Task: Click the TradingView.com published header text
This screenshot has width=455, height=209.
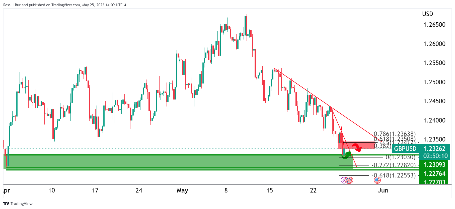Action: click(64, 5)
